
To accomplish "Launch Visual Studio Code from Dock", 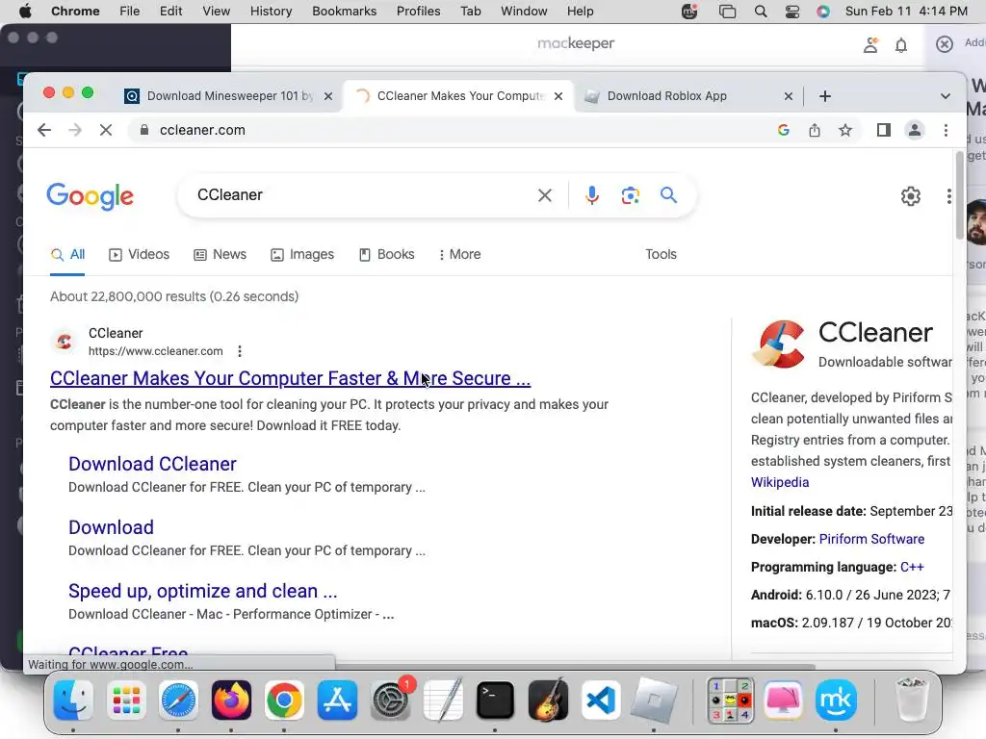I will (601, 701).
